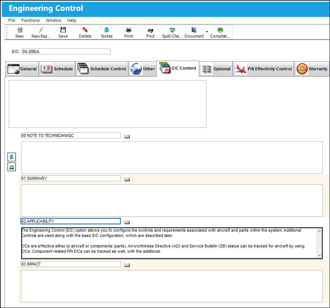Click the envelope icon beside 01 SUMMARY
330x308 pixels.
click(x=127, y=179)
